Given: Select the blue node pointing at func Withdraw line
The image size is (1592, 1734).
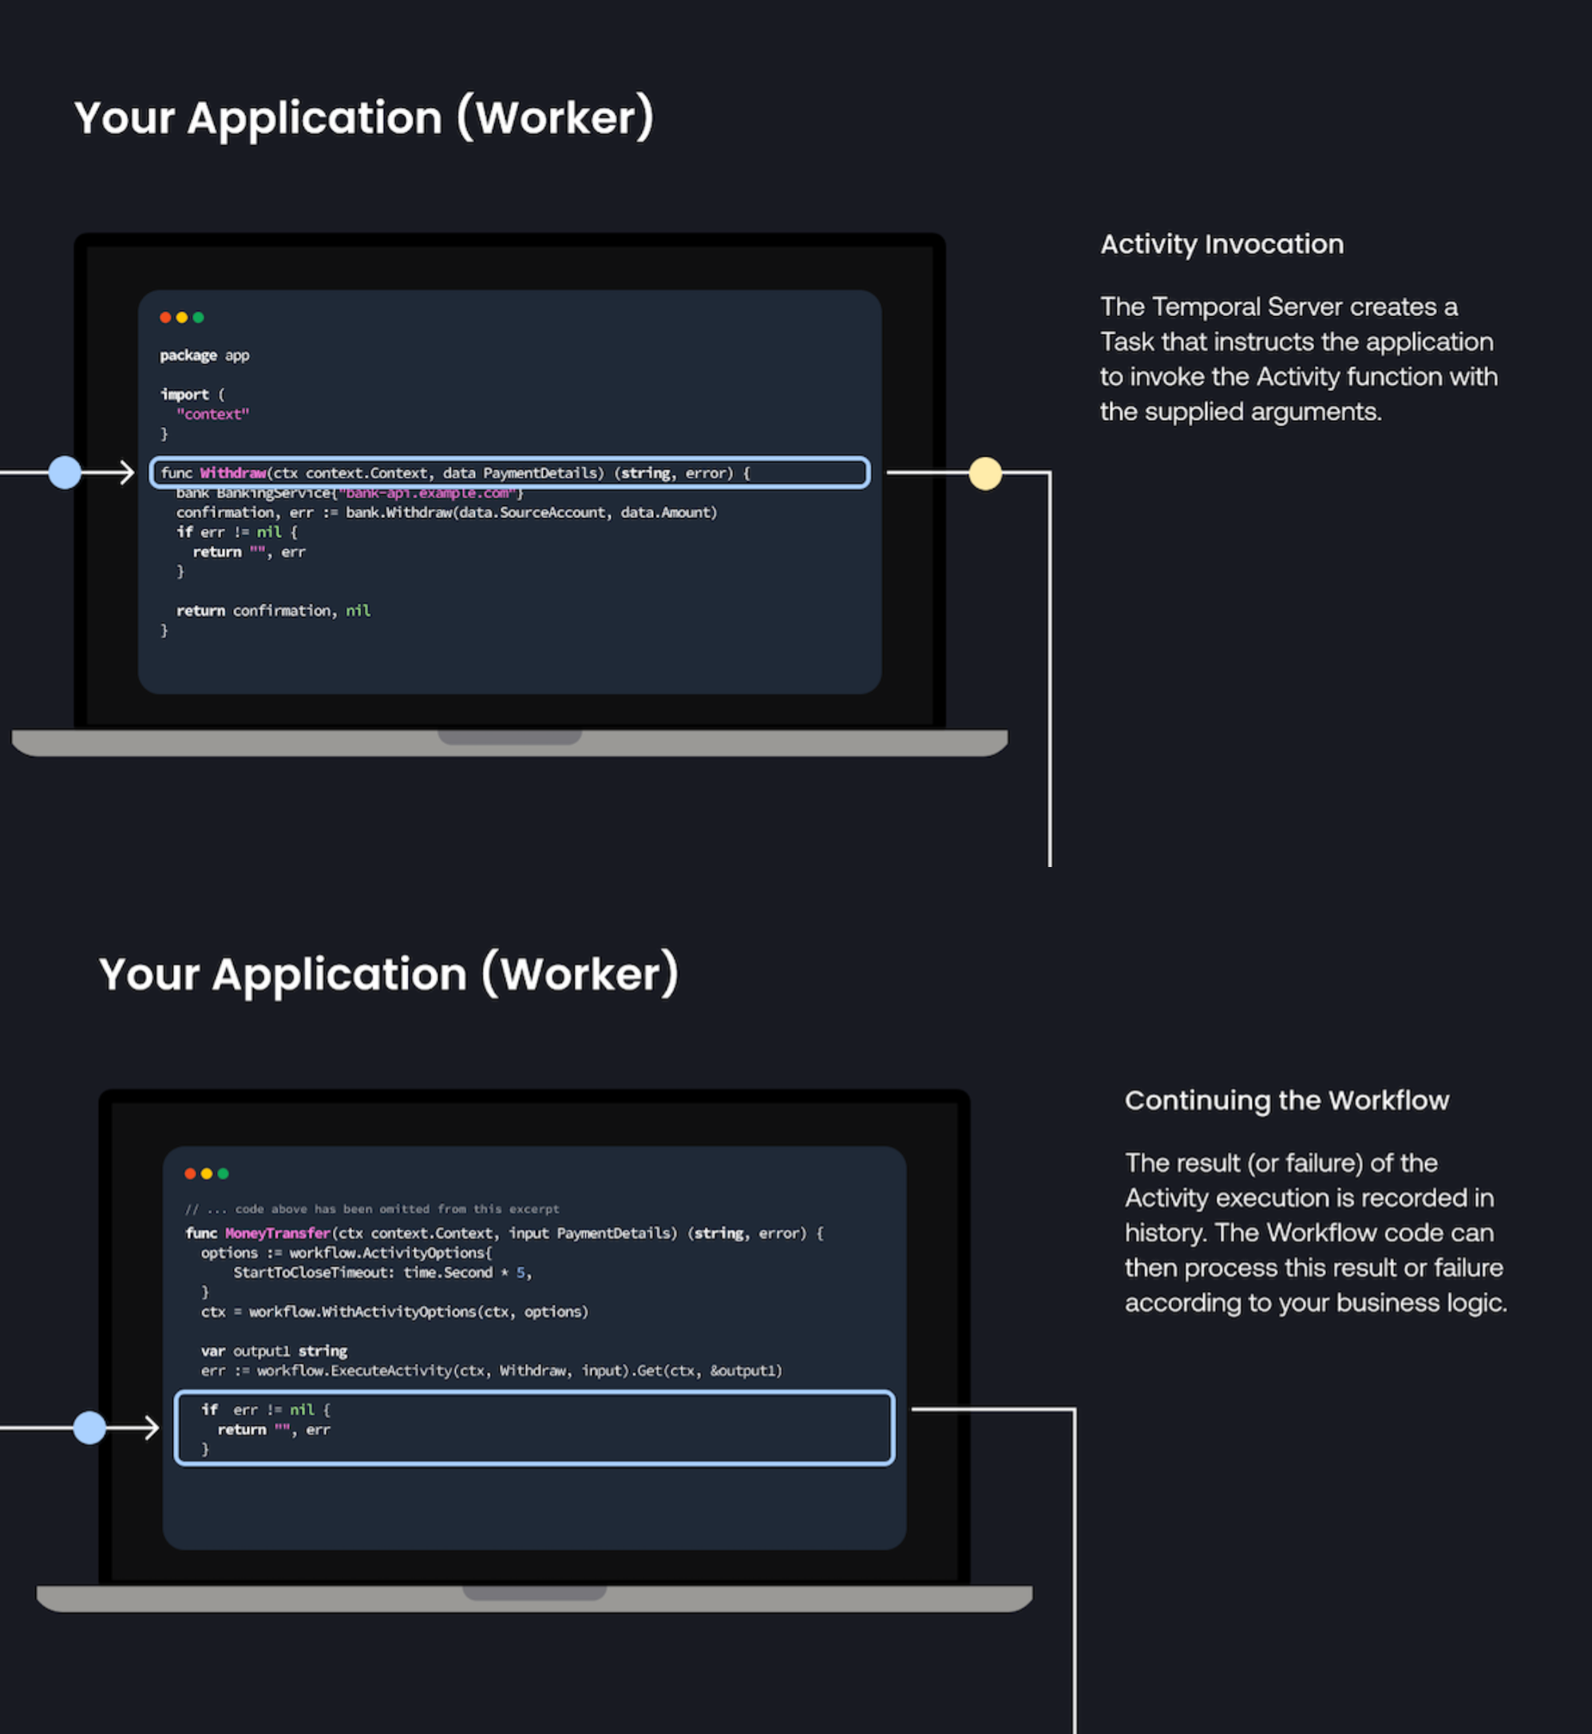Looking at the screenshot, I should [65, 473].
